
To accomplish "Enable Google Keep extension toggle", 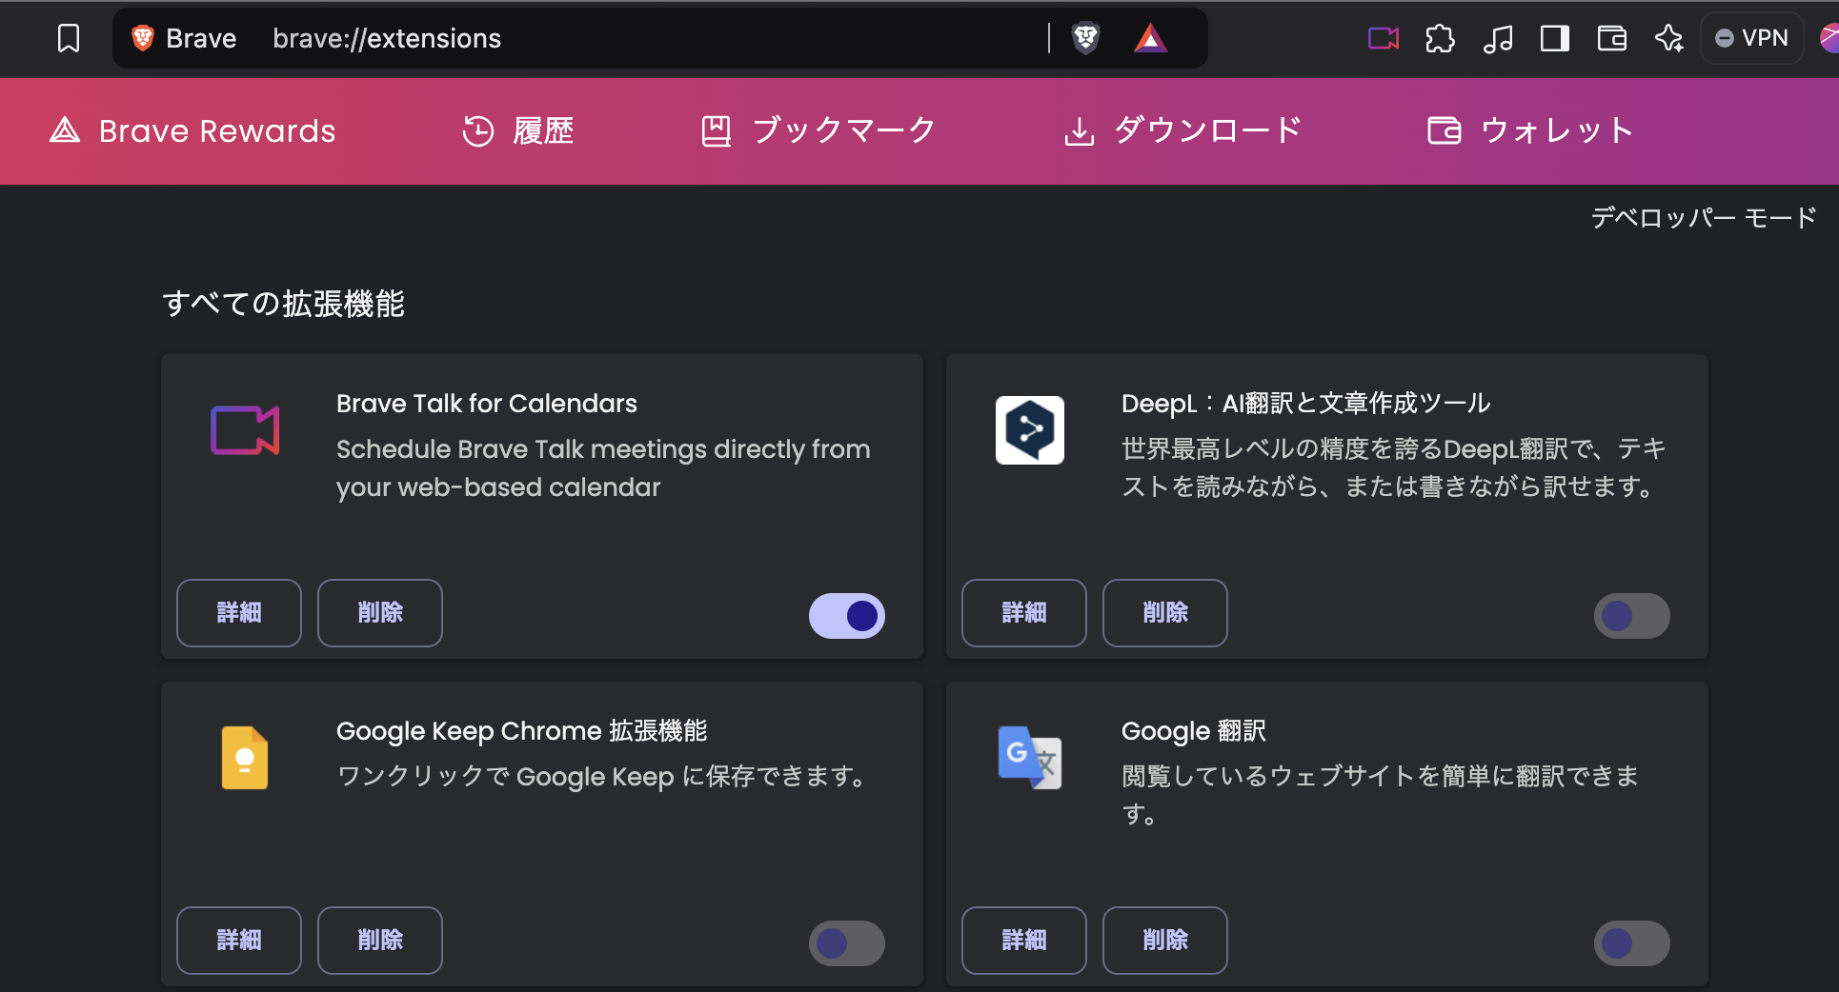I will [847, 943].
